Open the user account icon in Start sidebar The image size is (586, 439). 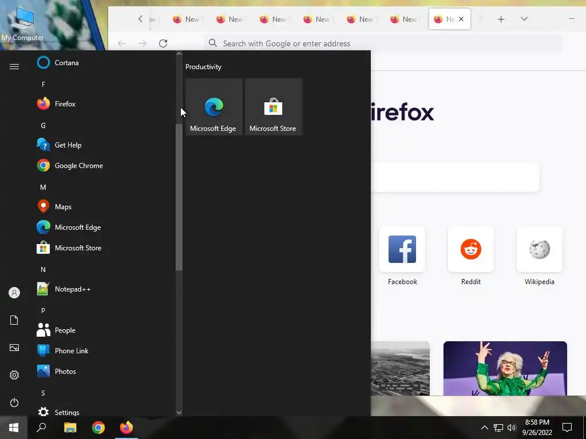tap(14, 293)
